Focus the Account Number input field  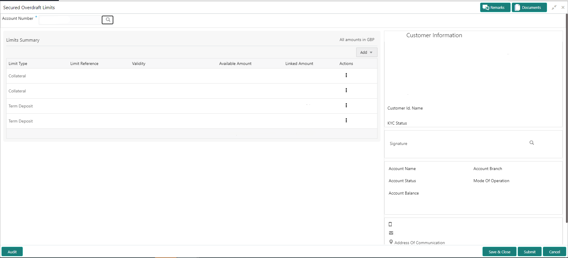pyautogui.click(x=70, y=20)
